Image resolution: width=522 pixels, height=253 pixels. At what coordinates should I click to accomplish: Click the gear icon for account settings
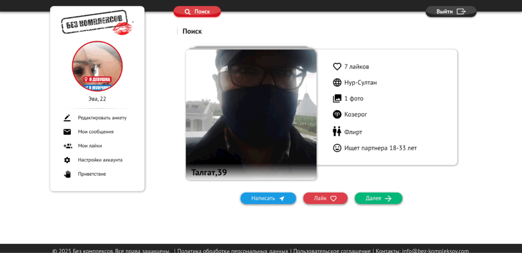coord(67,160)
